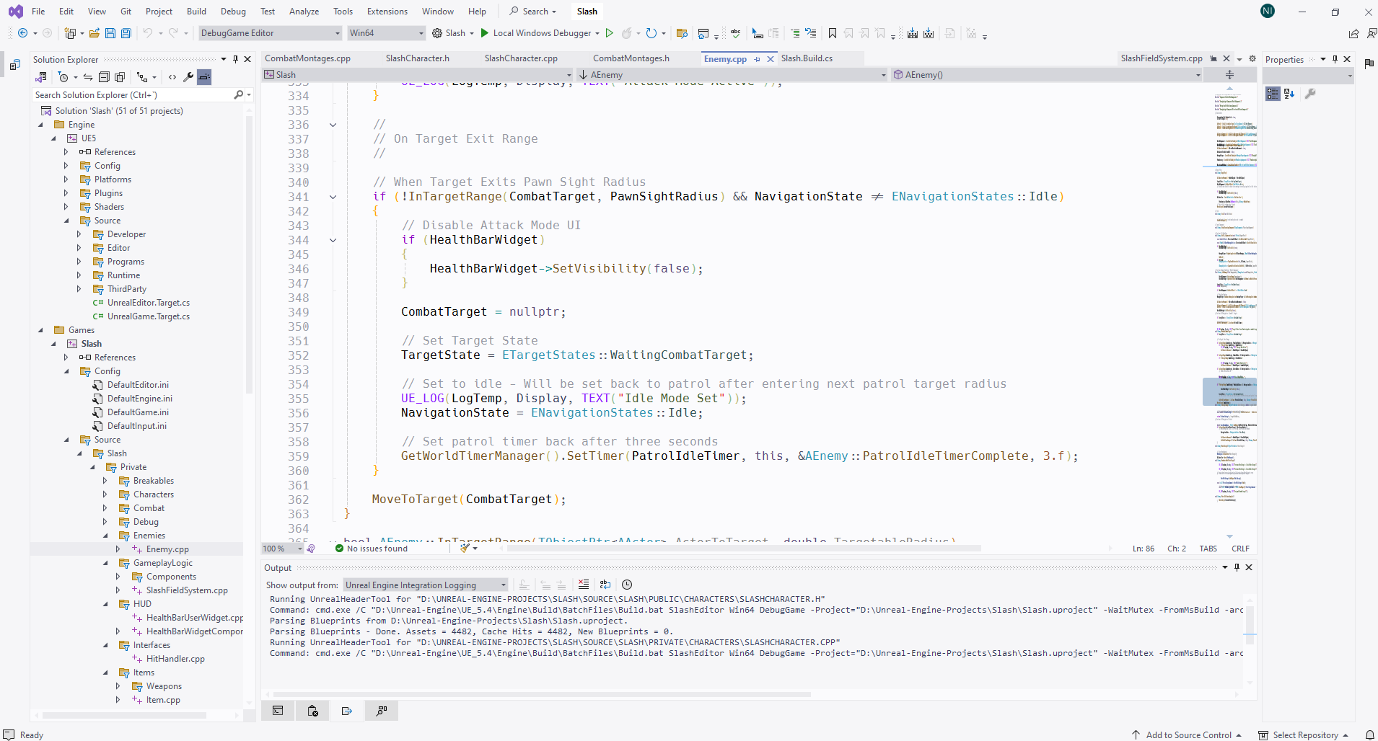The height and width of the screenshot is (741, 1378).
Task: Click the code cleanup broom icon
Action: coord(465,549)
